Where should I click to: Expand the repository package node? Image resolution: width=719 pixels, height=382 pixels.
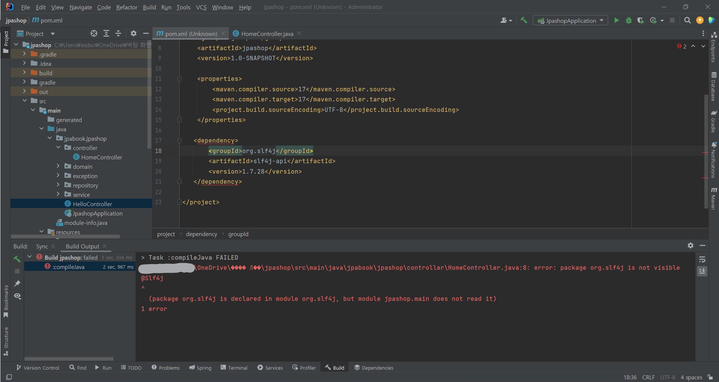58,185
